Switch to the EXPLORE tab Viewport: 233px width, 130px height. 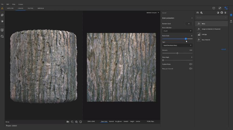point(10,8)
